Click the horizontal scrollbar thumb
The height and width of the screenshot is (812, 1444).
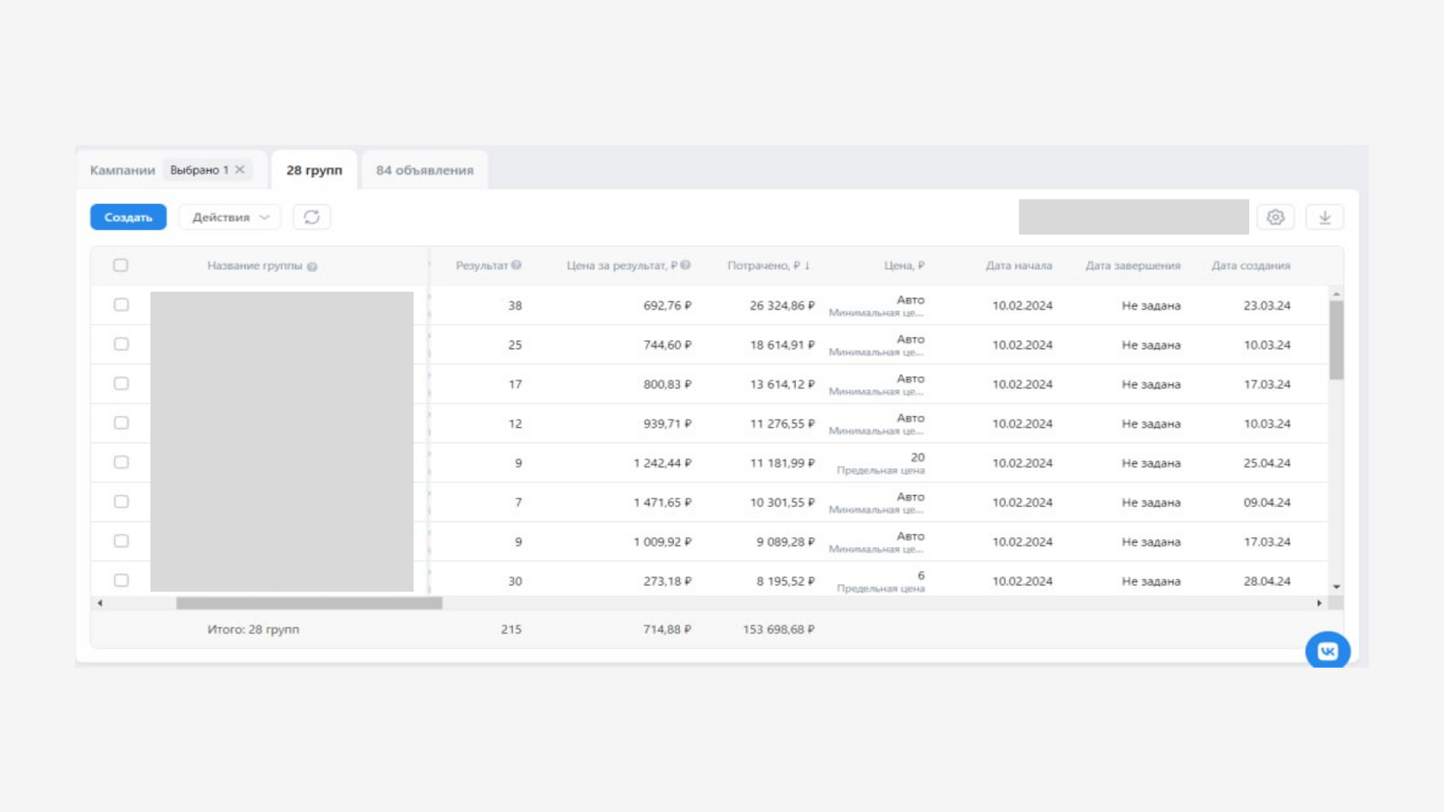[309, 603]
